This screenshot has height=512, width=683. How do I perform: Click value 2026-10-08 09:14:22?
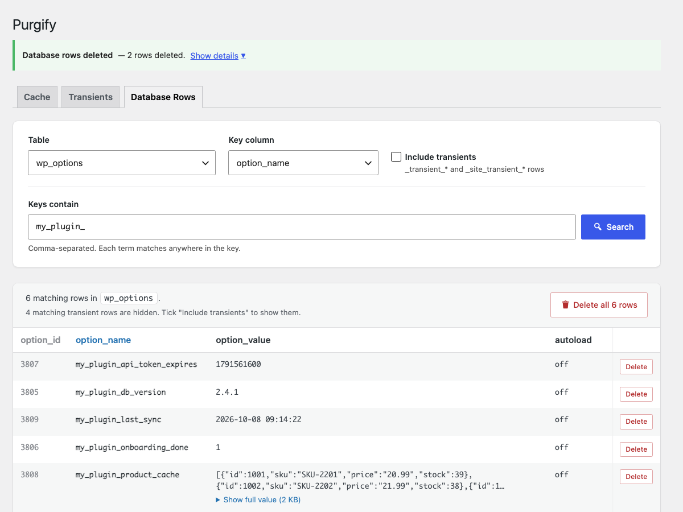pos(258,419)
